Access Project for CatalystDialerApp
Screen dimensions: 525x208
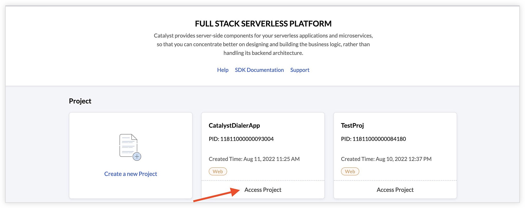pyautogui.click(x=263, y=190)
